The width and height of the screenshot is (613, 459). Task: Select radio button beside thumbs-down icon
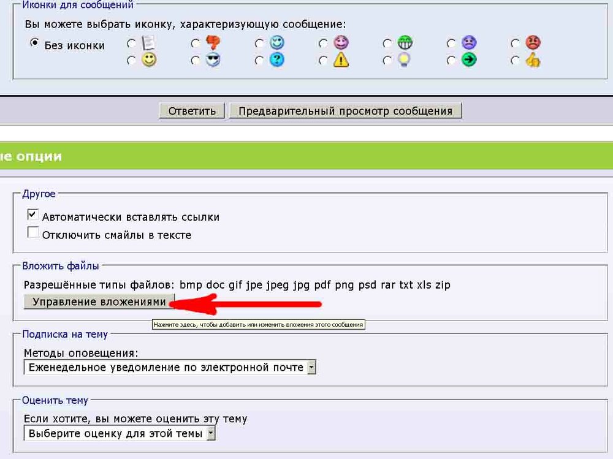(x=196, y=44)
